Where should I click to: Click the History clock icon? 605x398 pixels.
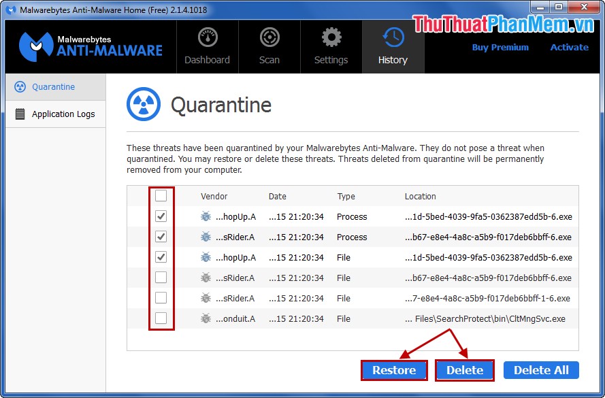(x=393, y=35)
